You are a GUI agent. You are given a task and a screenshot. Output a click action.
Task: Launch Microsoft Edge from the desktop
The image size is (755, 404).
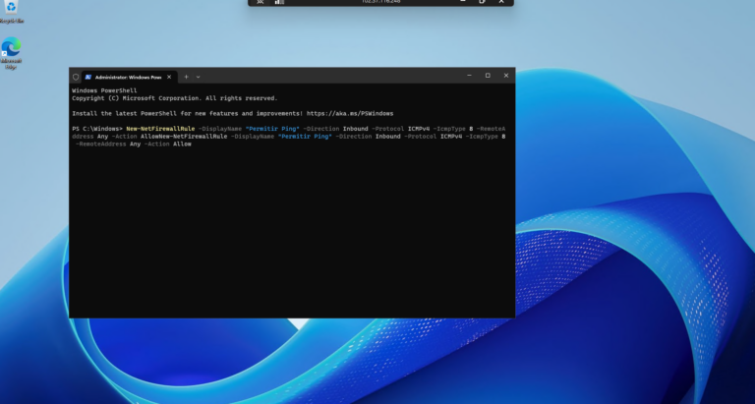click(11, 52)
